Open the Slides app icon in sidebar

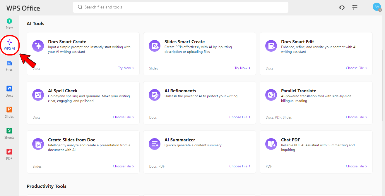pos(9,110)
